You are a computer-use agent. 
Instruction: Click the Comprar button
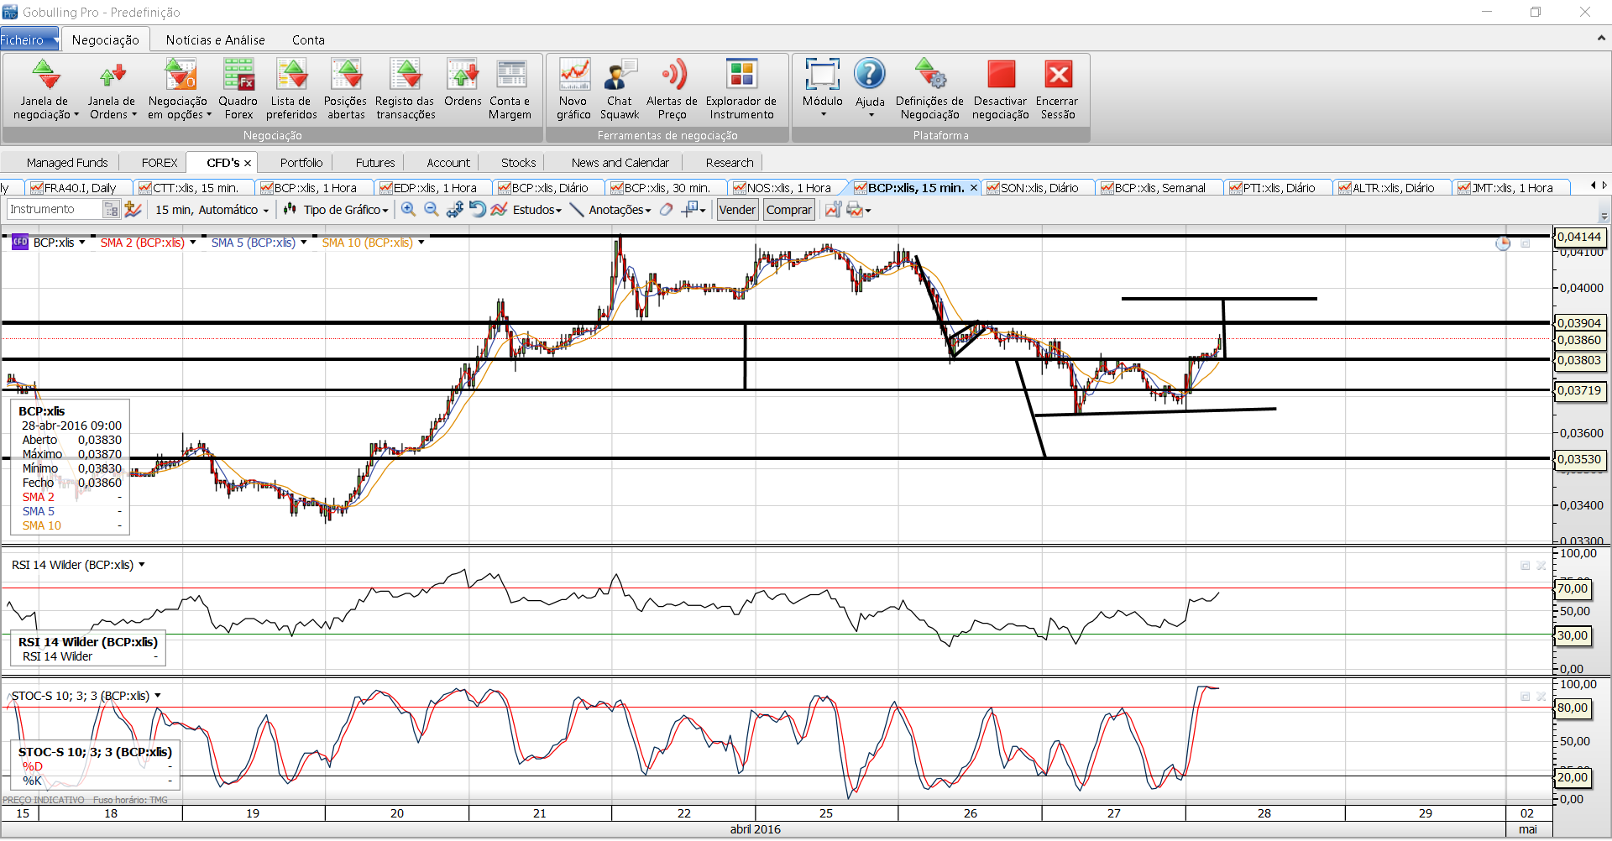[788, 210]
